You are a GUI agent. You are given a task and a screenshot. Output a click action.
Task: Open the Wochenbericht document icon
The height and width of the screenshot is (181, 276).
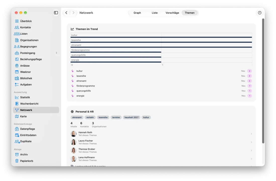point(17,104)
